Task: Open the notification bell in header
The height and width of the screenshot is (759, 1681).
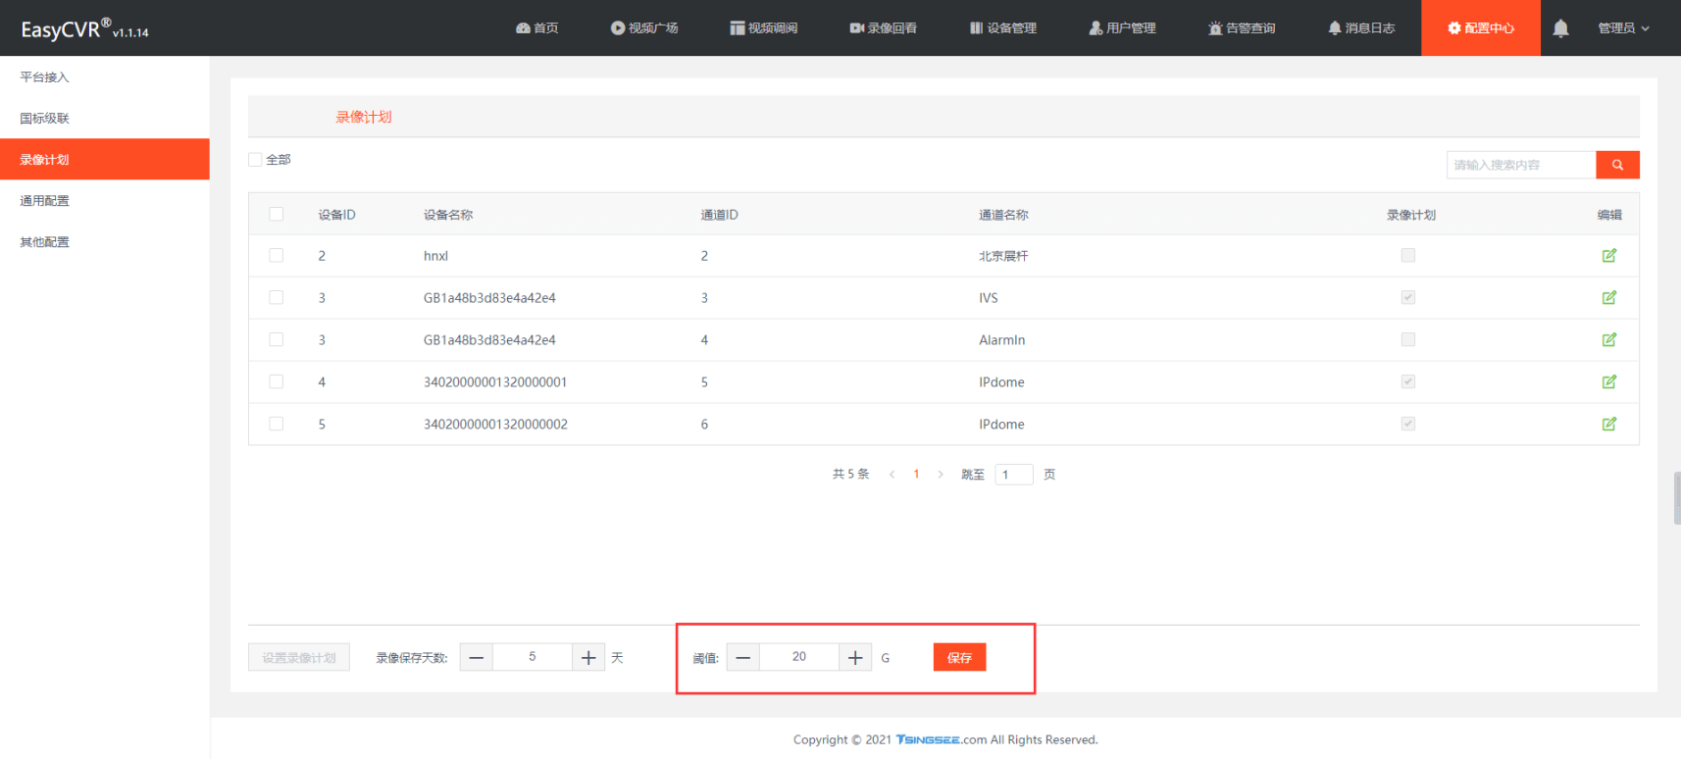Action: [1560, 28]
